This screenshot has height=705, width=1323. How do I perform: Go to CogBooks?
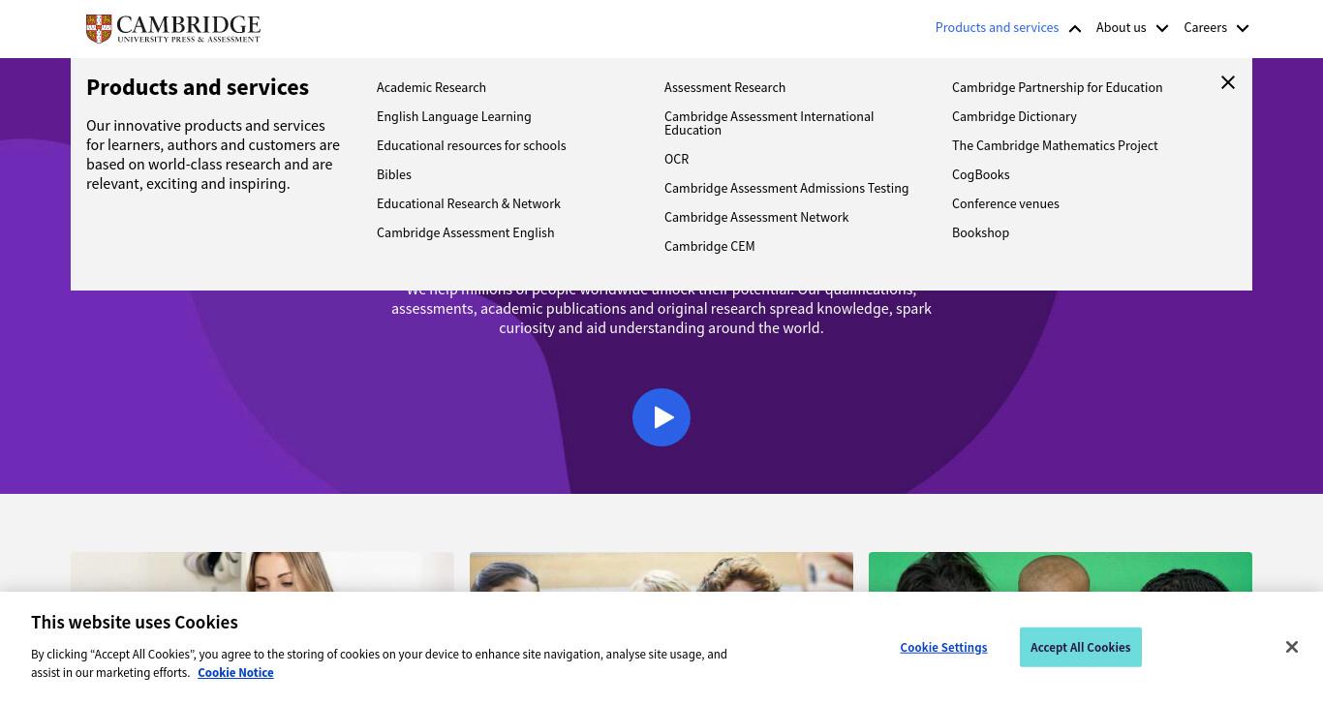pos(980,174)
